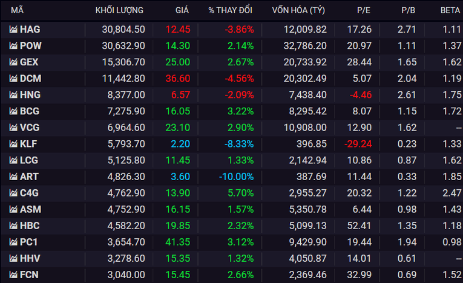Select the BCG ticker symbol
The width and height of the screenshot is (463, 283).
pos(30,111)
